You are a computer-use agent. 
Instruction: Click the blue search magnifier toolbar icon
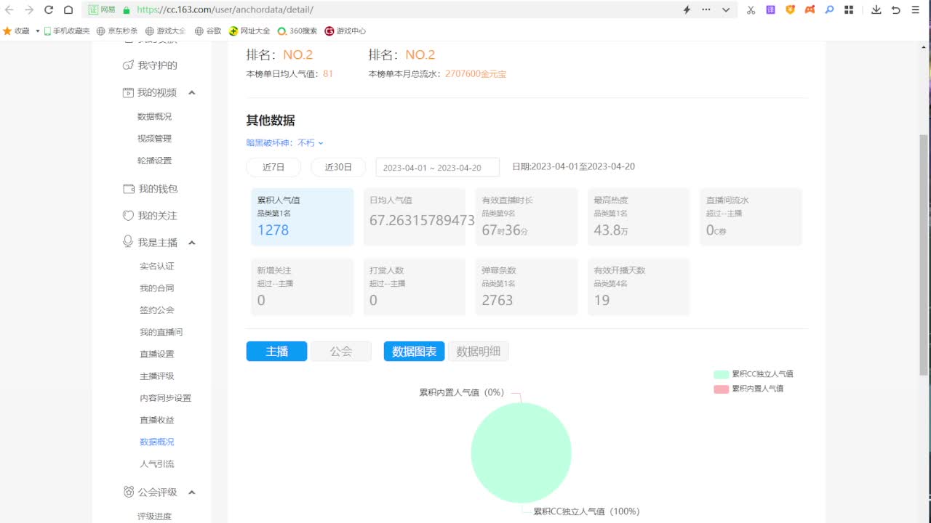[x=829, y=9]
